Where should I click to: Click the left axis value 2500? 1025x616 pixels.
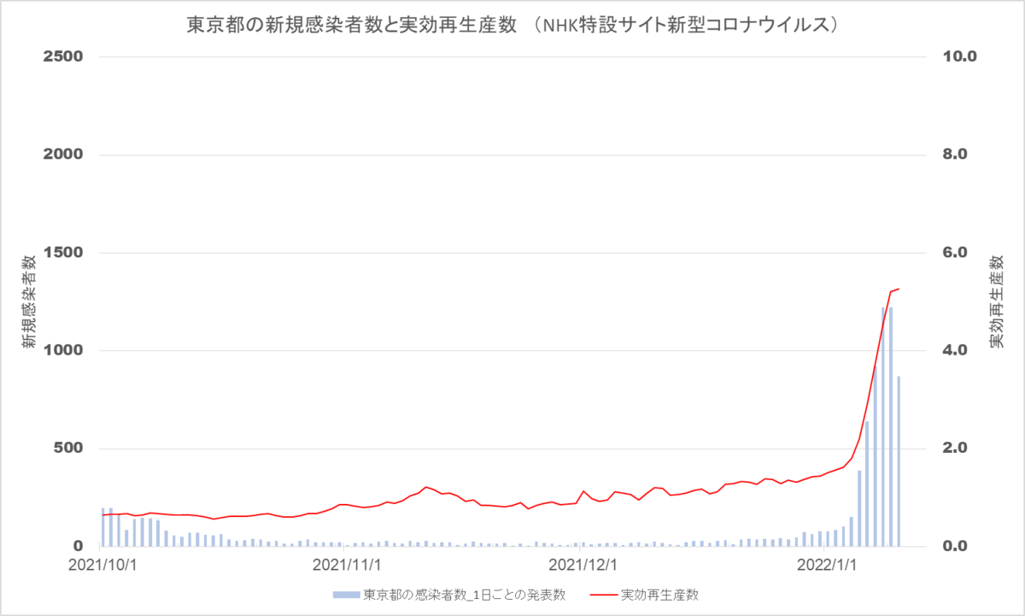click(63, 57)
